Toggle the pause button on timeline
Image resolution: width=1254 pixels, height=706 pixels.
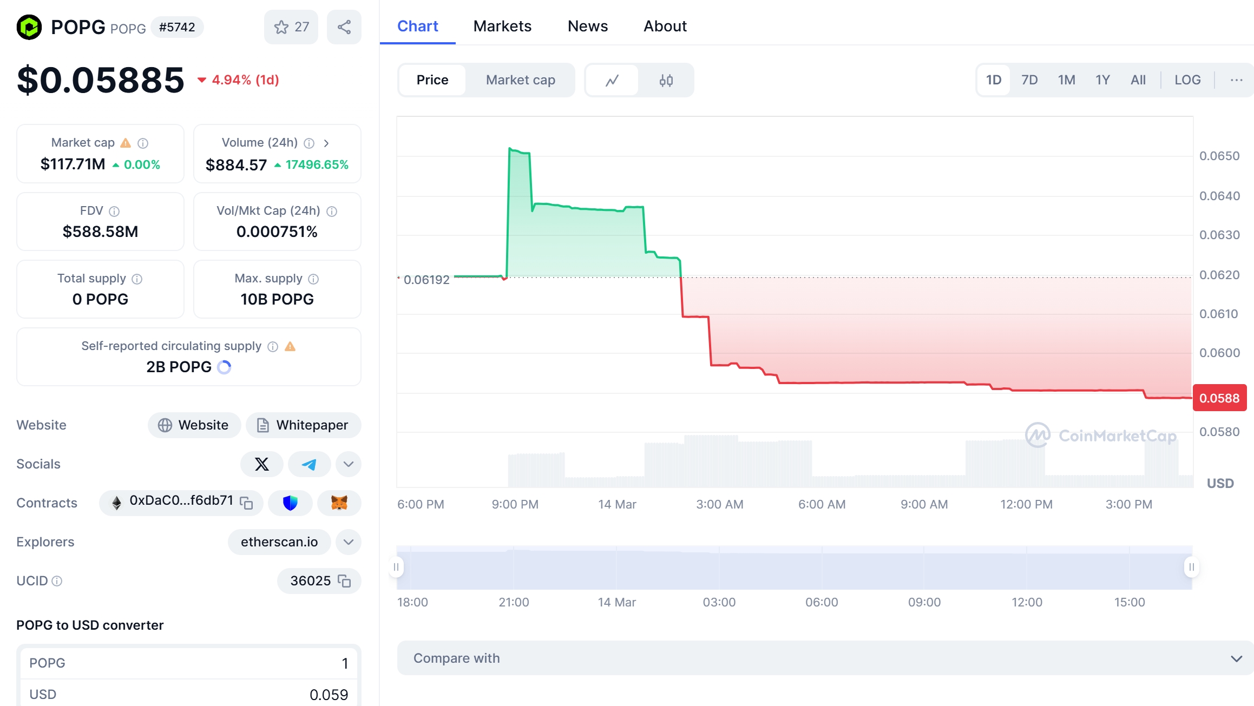point(396,566)
